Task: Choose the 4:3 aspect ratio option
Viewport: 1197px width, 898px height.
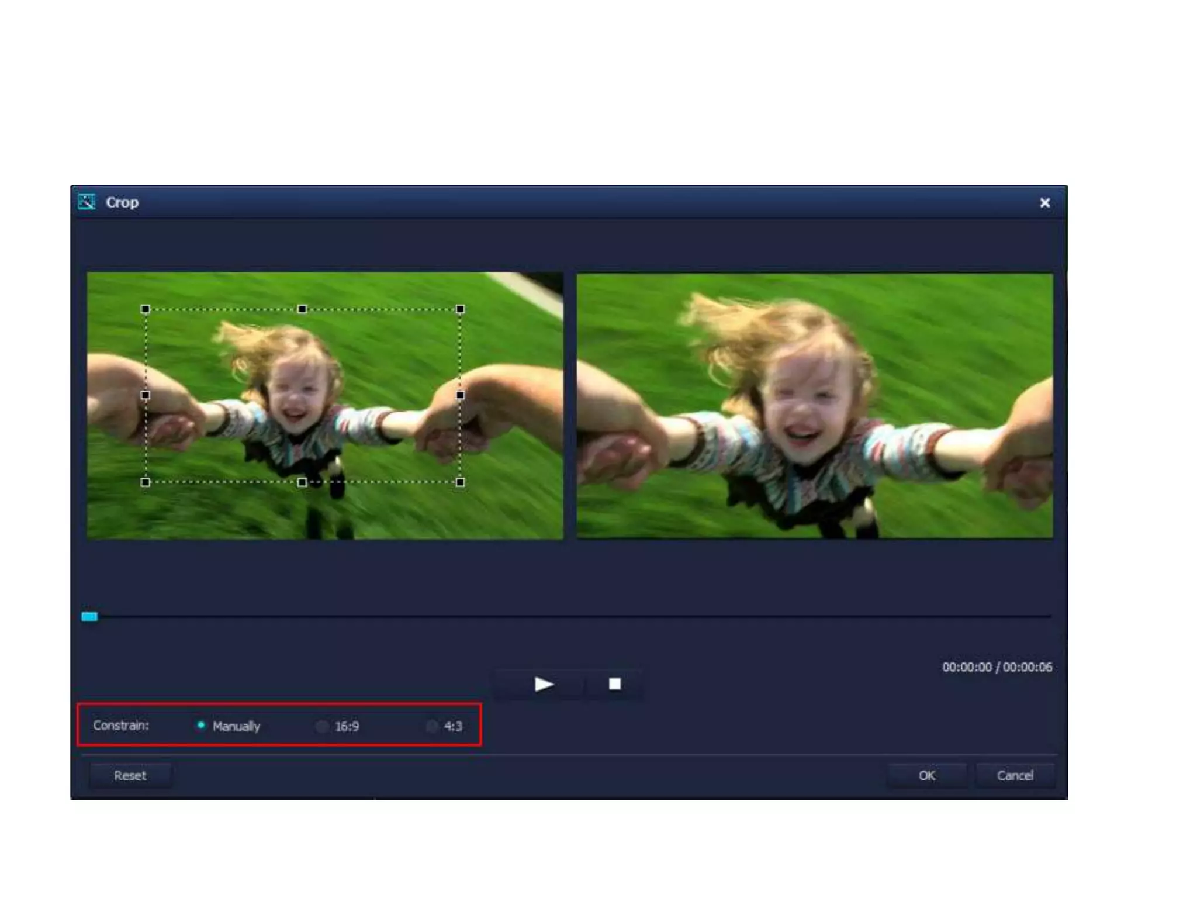Action: click(x=432, y=726)
